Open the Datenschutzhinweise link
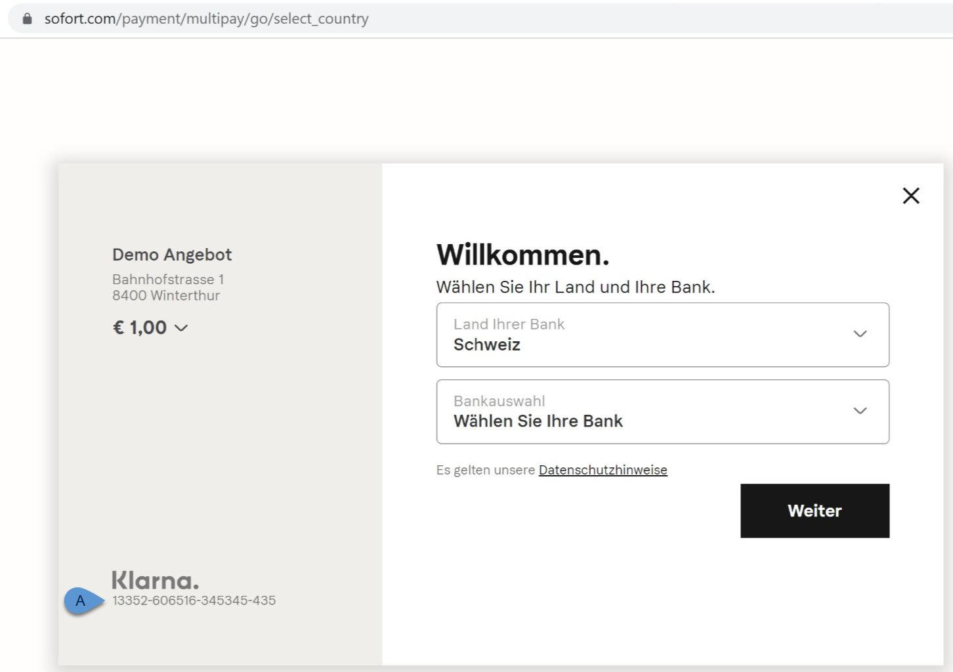This screenshot has width=953, height=672. click(603, 470)
